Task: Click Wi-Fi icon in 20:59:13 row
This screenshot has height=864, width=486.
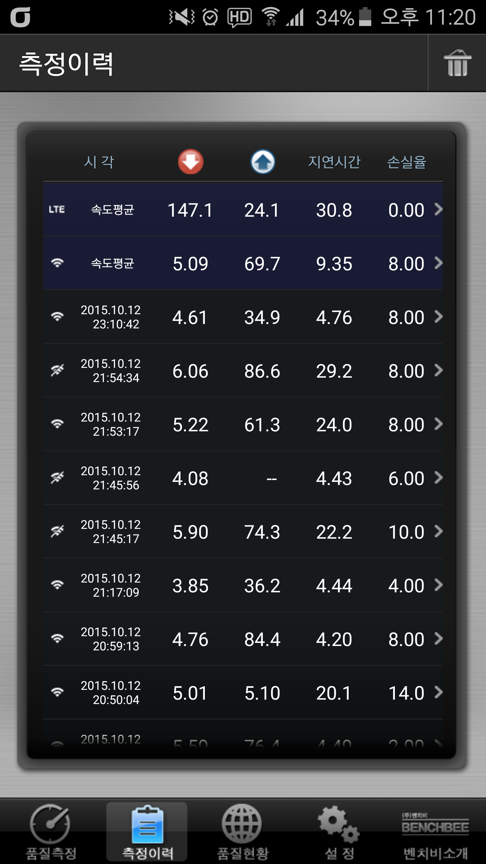Action: coord(57,639)
